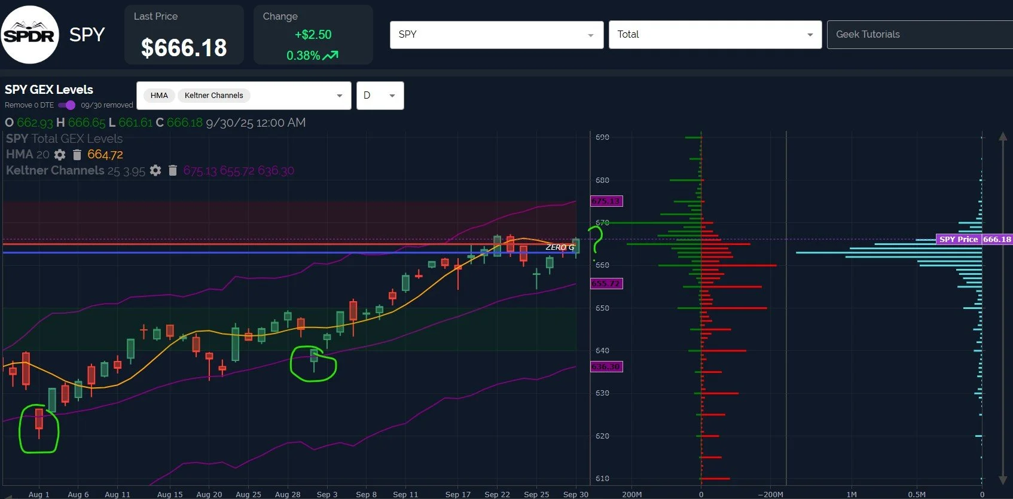Viewport: 1013px width, 499px height.
Task: Click the Sep 30 date axis label
Action: point(575,494)
